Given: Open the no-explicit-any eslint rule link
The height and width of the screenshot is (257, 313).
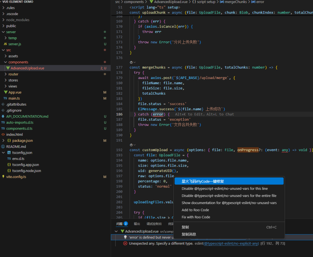Looking at the screenshot, I should [231, 243].
